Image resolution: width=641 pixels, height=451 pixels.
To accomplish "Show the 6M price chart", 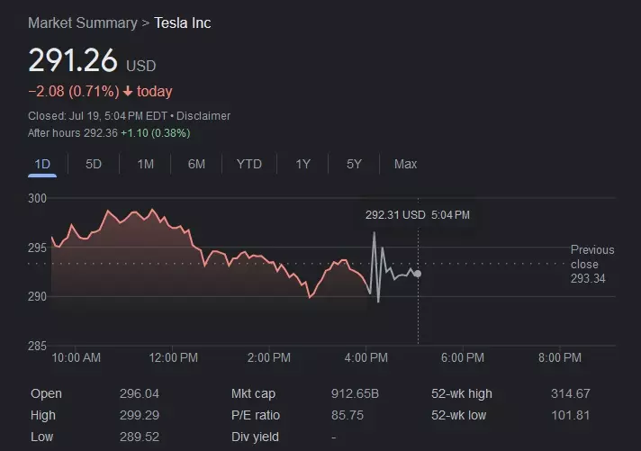I will click(x=196, y=164).
